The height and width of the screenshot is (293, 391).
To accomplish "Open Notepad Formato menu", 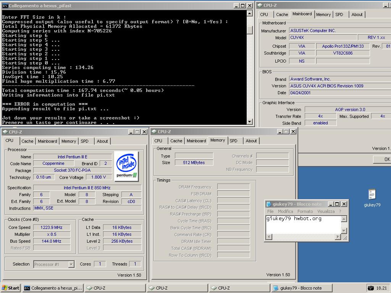I will (x=305, y=211).
